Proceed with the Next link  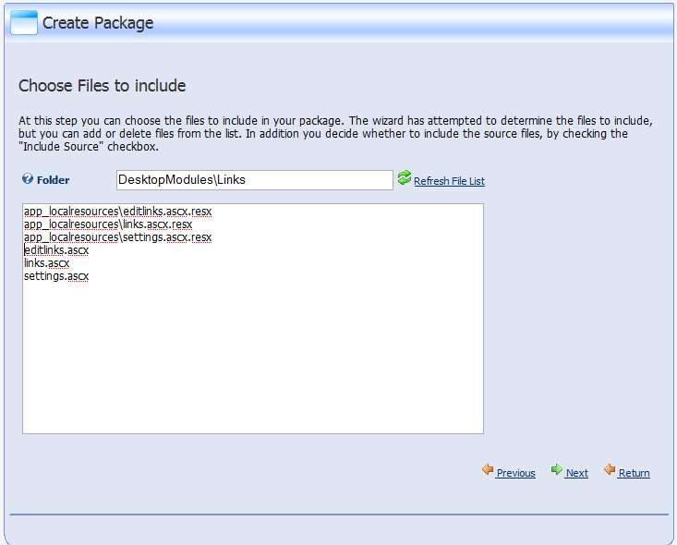click(x=577, y=473)
